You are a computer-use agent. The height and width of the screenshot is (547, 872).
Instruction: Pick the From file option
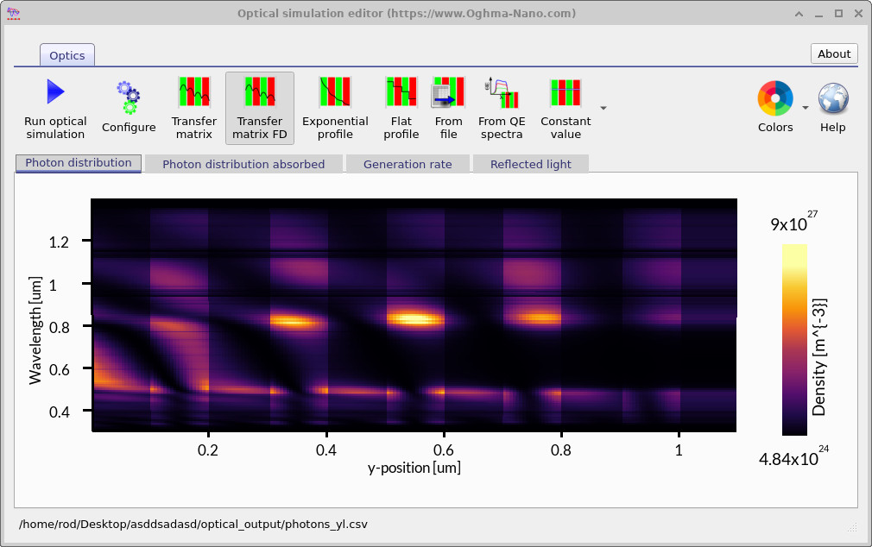(x=448, y=108)
